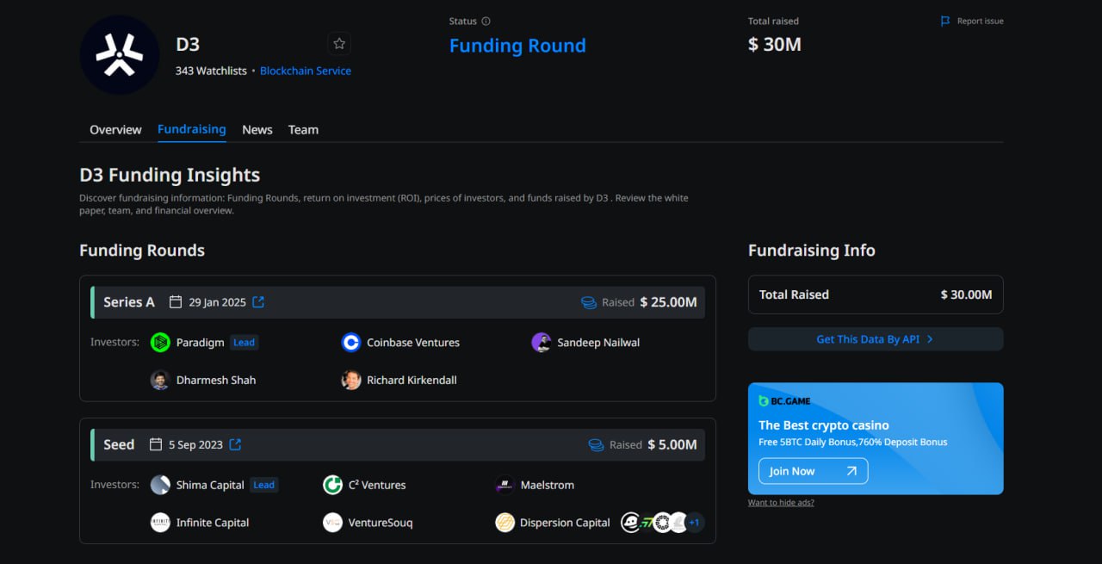Click the 343 Watchlists text

[x=211, y=71]
